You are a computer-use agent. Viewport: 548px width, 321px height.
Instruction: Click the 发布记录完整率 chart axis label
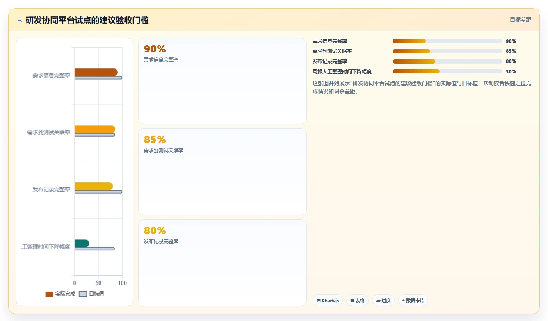pyautogui.click(x=51, y=189)
